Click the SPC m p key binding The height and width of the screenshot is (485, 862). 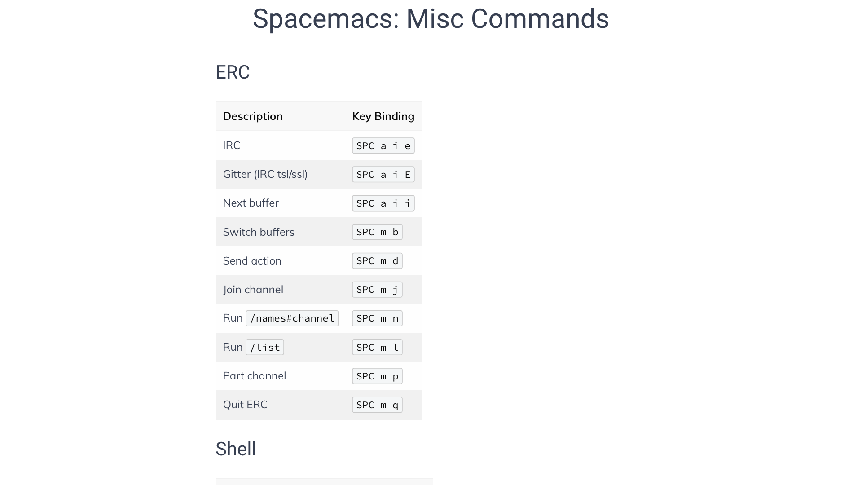pyautogui.click(x=377, y=376)
